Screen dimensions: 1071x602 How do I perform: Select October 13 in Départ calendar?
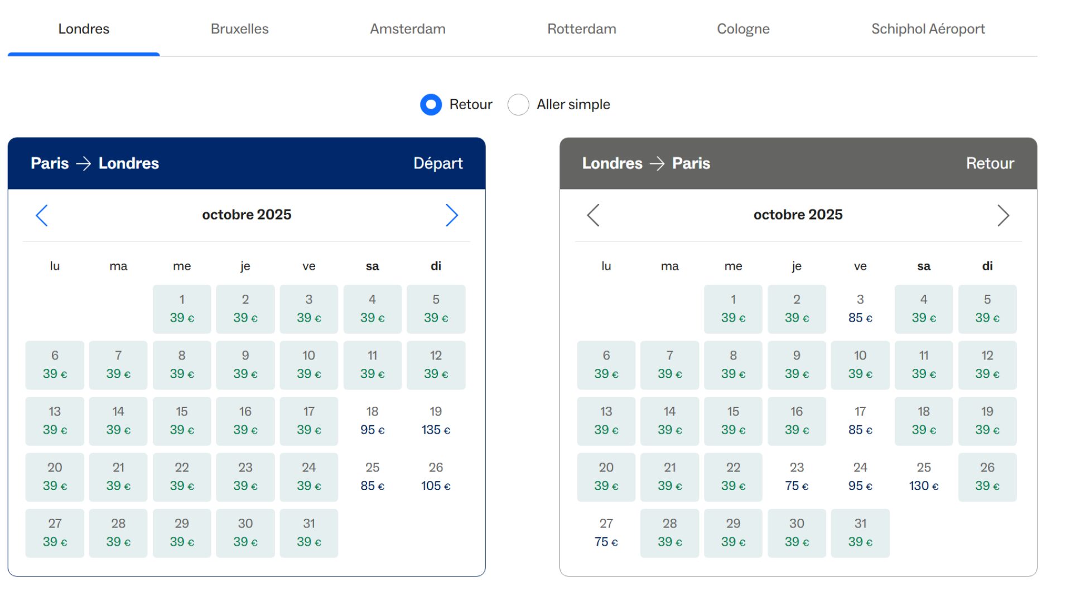[x=55, y=421]
